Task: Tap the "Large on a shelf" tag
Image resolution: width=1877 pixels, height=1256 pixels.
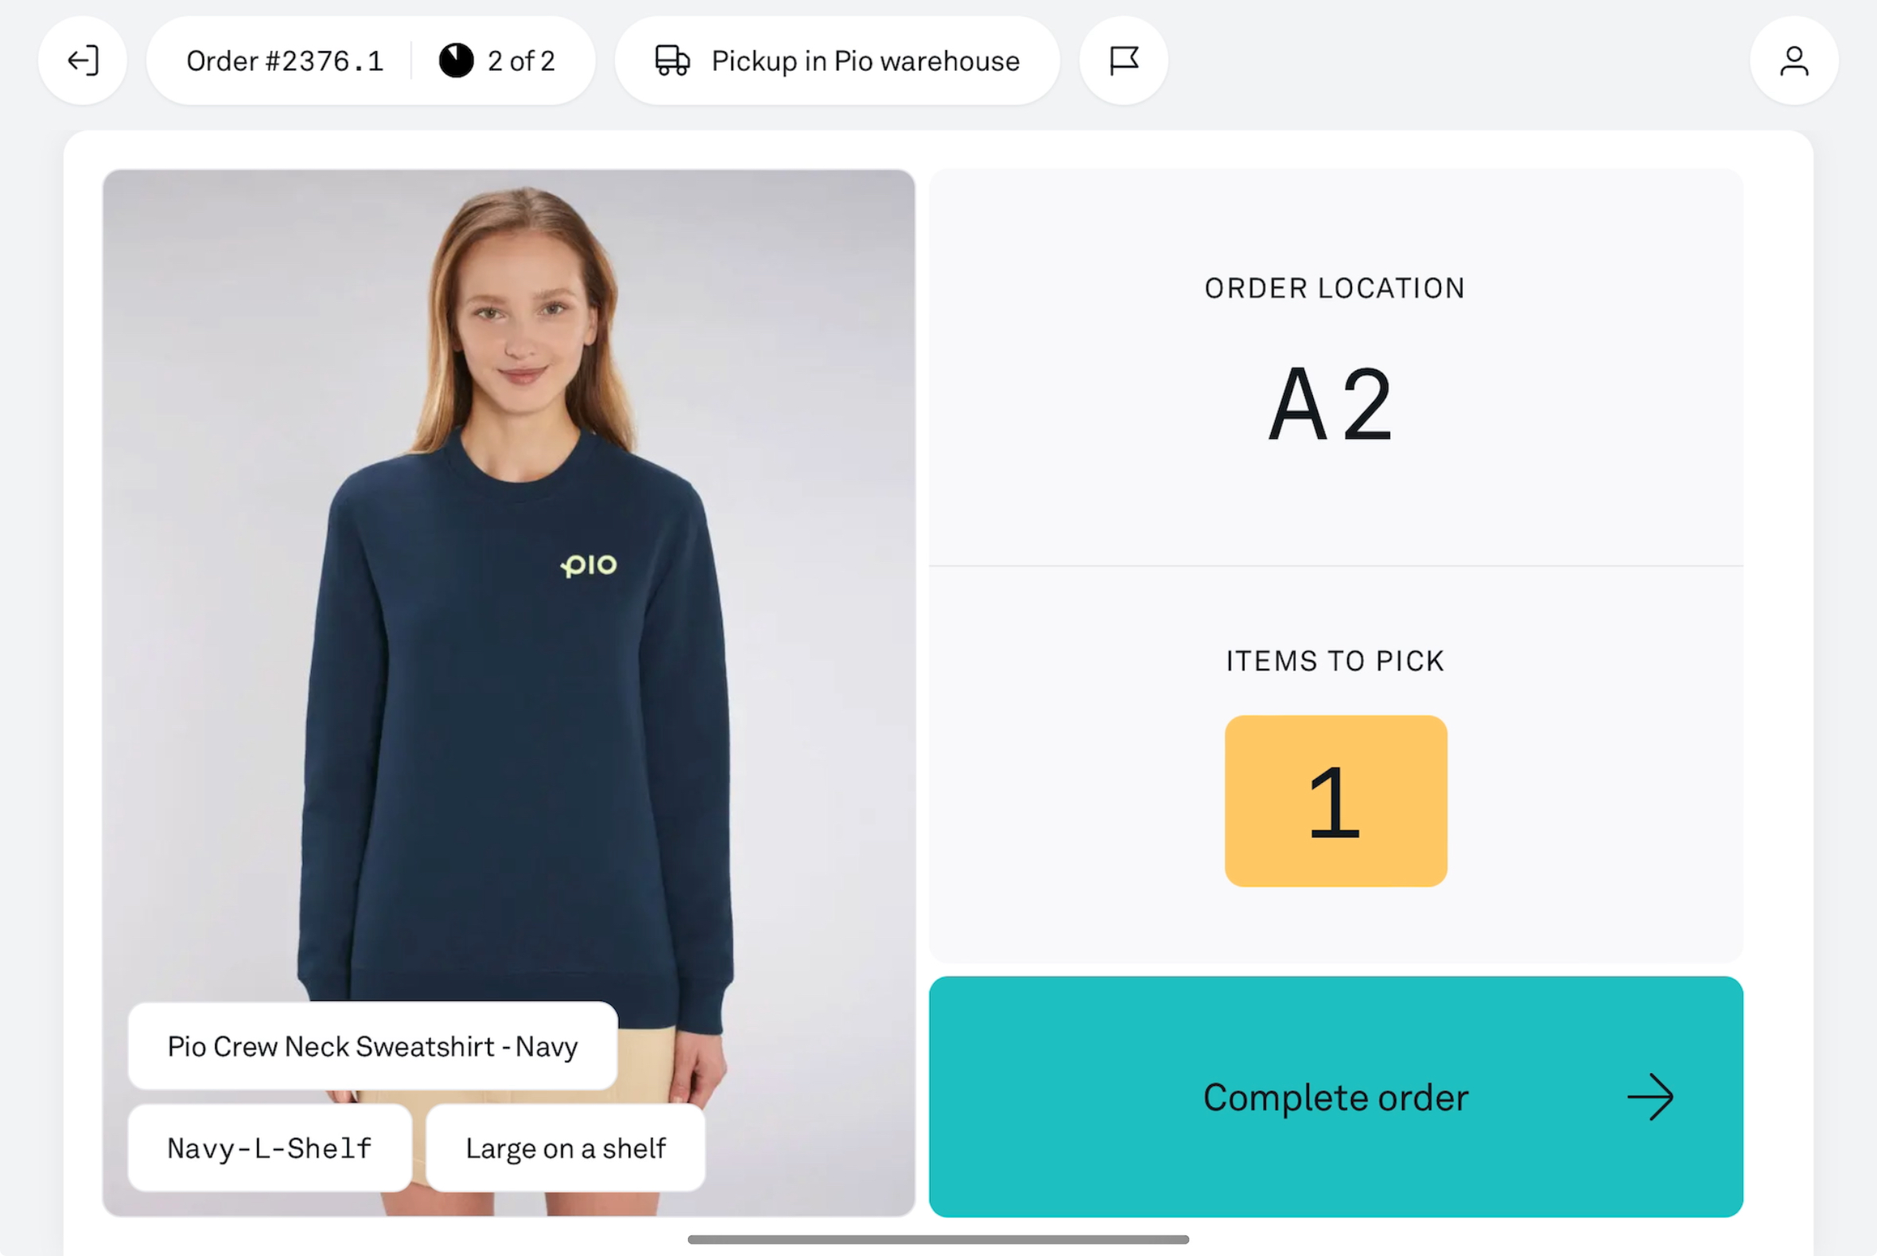Action: point(565,1148)
